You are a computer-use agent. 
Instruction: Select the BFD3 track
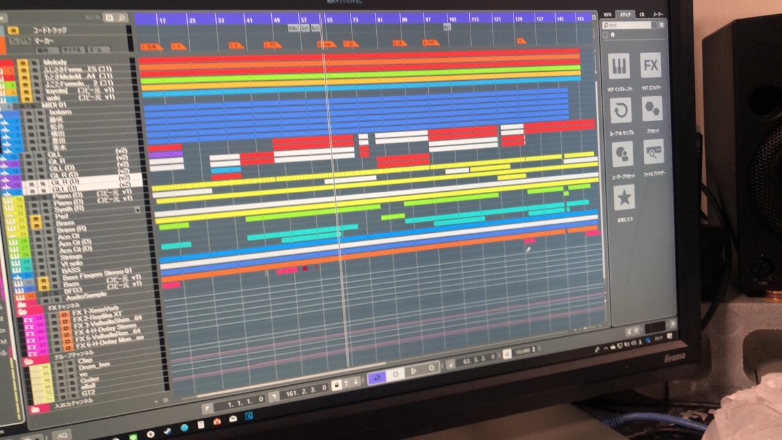(x=74, y=291)
